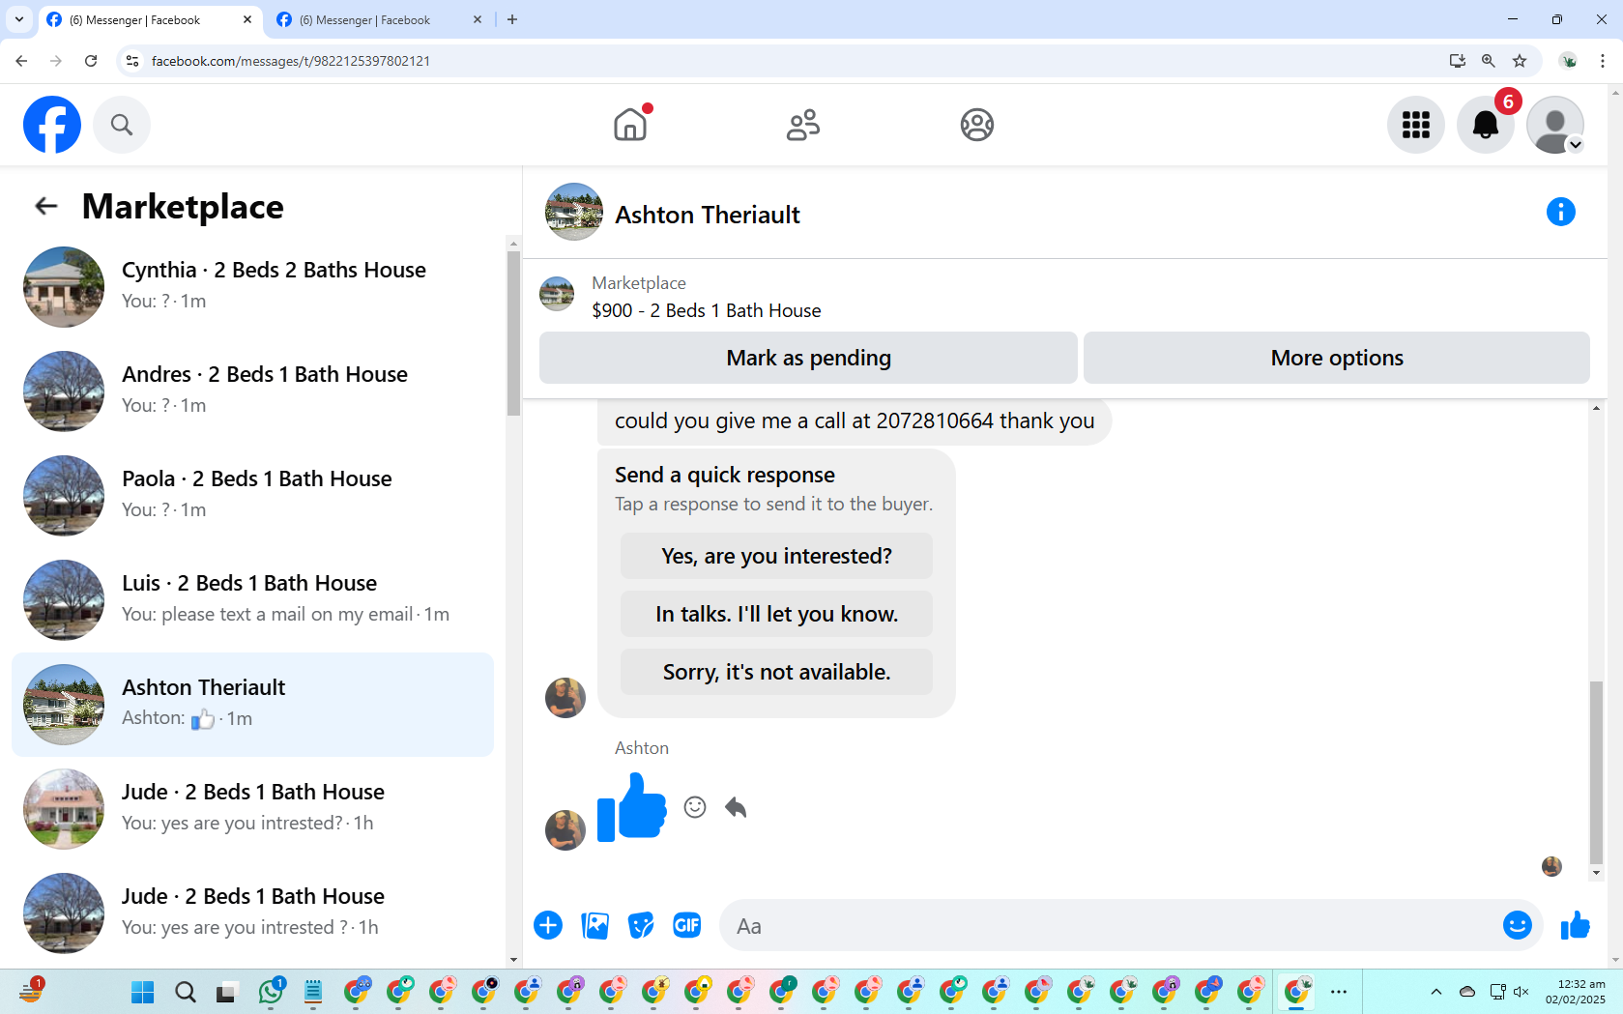Go back from Marketplace with arrow
Viewport: 1623px width, 1014px height.
pyautogui.click(x=46, y=206)
